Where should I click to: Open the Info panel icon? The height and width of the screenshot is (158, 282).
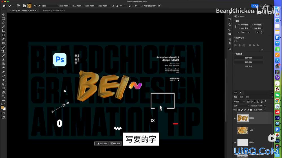tap(230, 24)
